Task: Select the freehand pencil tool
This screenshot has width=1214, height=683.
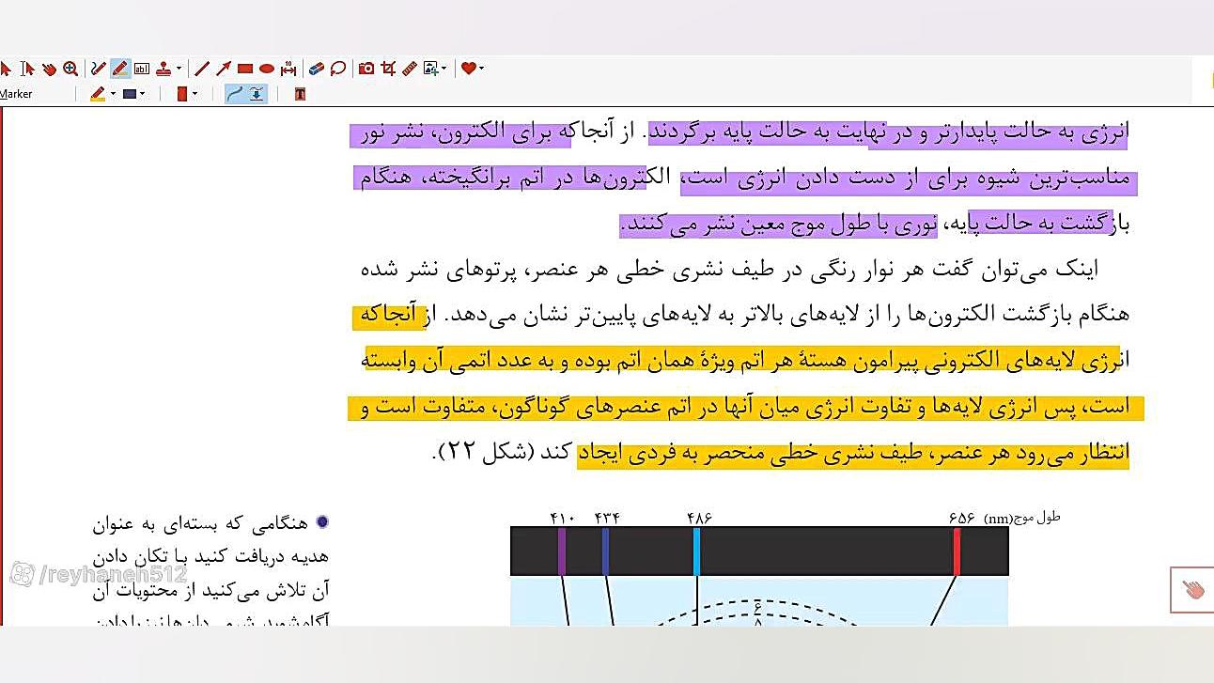Action: pyautogui.click(x=99, y=69)
